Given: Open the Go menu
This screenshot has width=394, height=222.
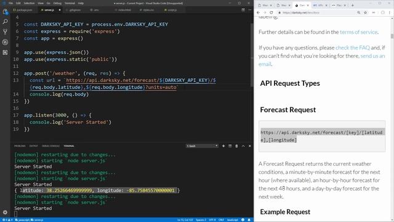Looking at the screenshot, I should 49,3.
